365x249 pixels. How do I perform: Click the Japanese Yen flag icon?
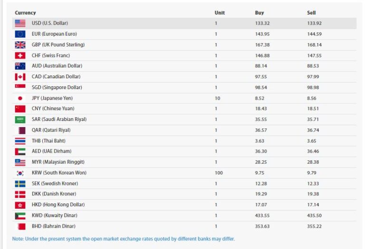[x=20, y=98]
